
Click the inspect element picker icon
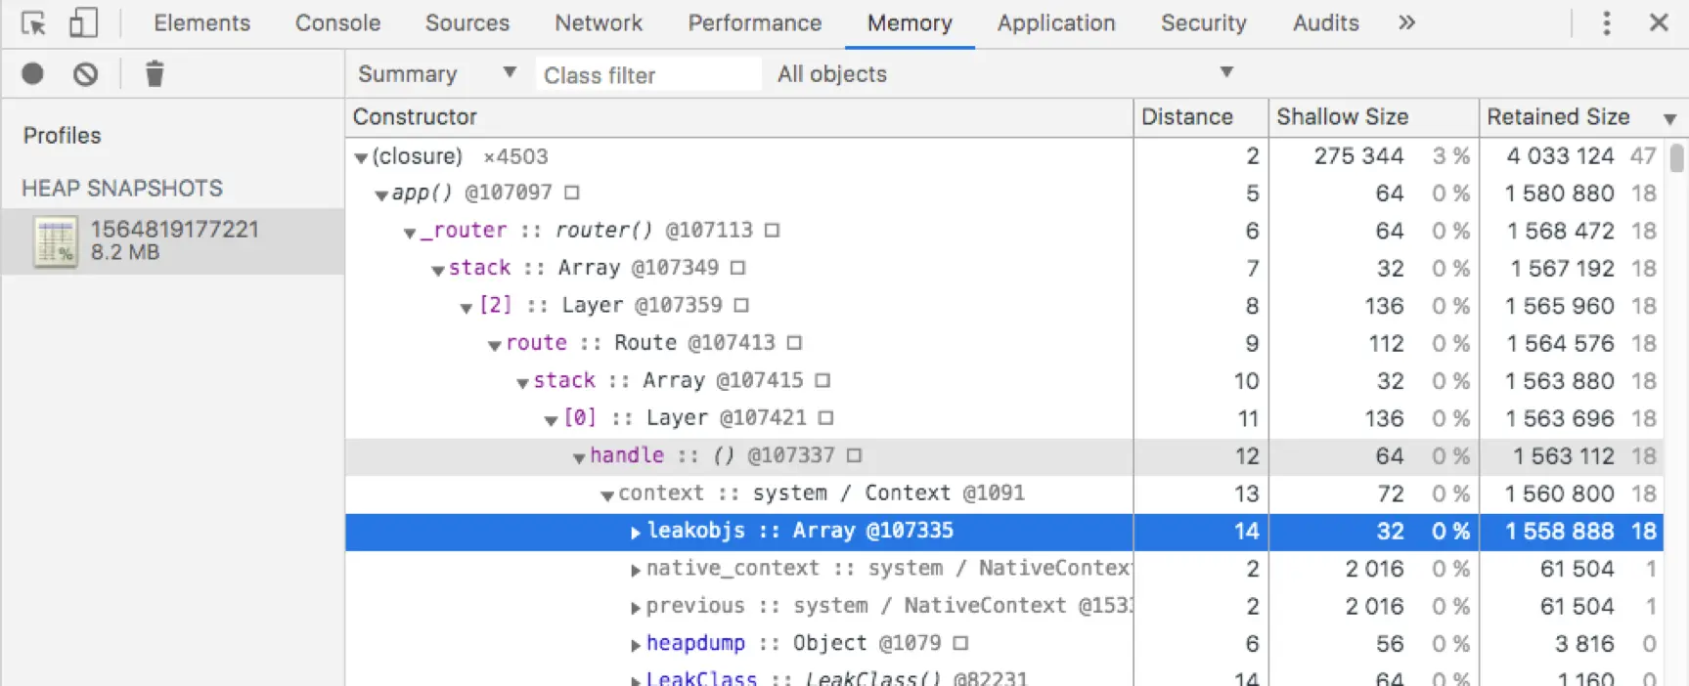(x=33, y=22)
